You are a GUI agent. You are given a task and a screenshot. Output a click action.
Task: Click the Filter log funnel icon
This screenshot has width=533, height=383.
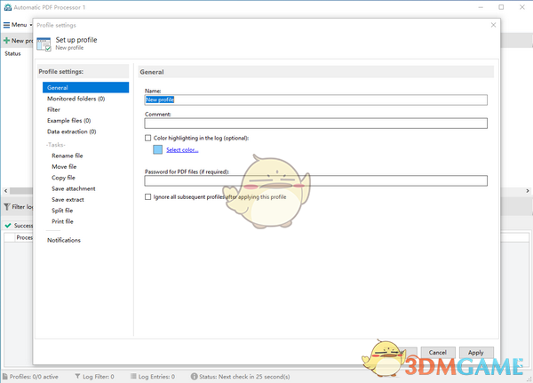pyautogui.click(x=6, y=207)
